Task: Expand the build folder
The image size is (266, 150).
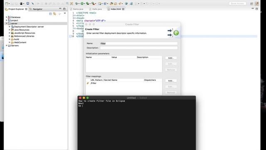Action: 10,39
